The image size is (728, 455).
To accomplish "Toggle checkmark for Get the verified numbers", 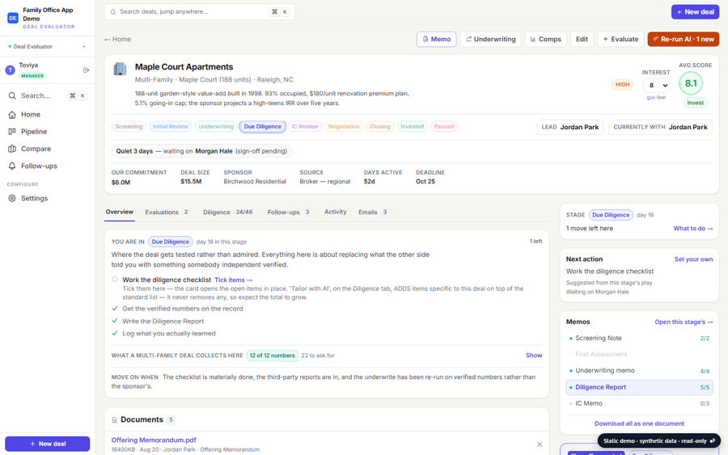I will [x=115, y=309].
